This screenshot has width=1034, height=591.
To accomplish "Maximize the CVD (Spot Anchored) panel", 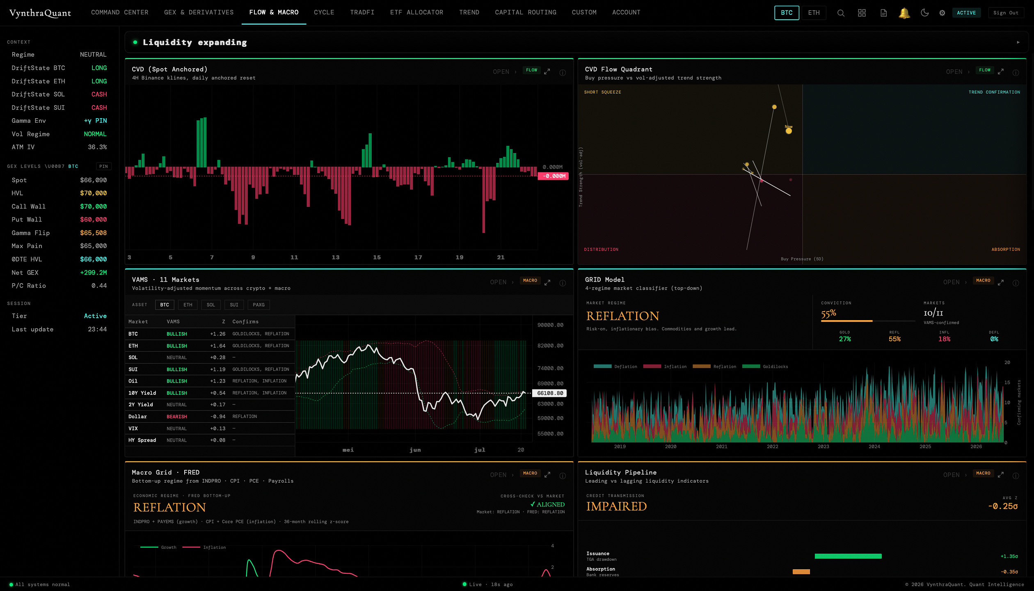I will 547,71.
